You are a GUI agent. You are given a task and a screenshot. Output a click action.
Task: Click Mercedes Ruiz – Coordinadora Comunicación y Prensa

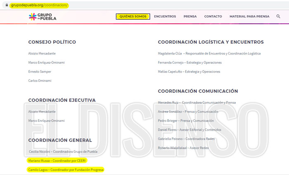[x=197, y=103]
